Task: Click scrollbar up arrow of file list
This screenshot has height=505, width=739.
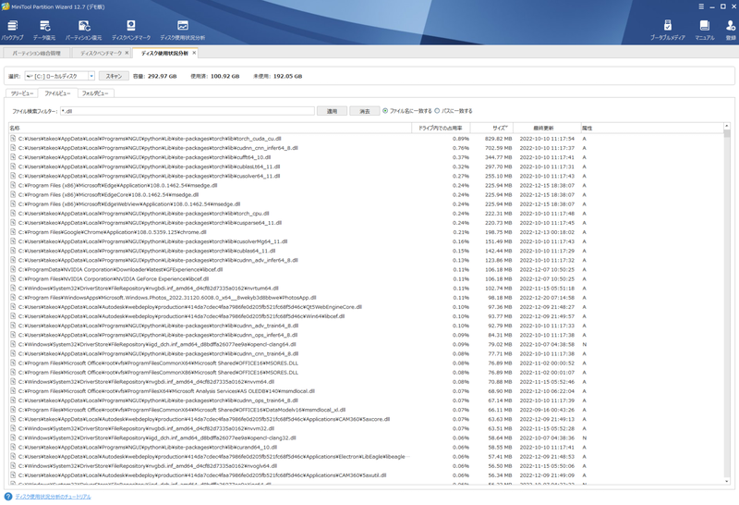Action: point(726,126)
